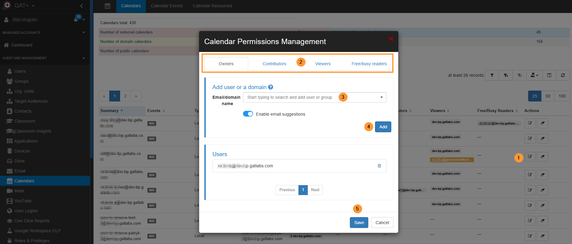Open the Calendar Events tab

coord(167,6)
